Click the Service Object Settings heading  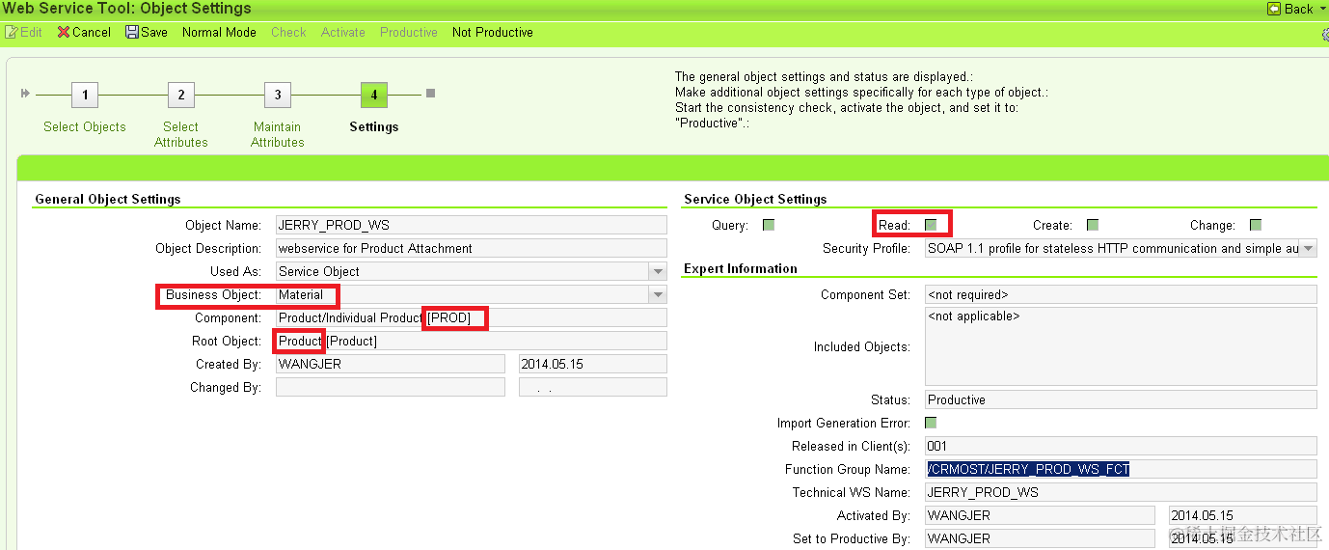(x=755, y=199)
